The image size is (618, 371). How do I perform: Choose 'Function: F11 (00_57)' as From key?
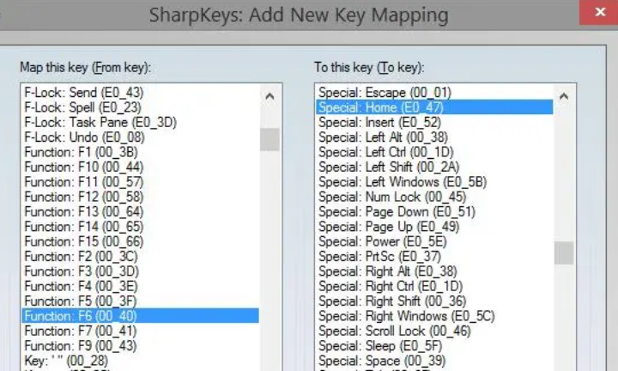140,182
